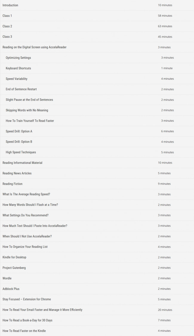Screen dimensions: 194x336
Task: Open End of Sentence Restart lesson
Action: coord(97,89)
